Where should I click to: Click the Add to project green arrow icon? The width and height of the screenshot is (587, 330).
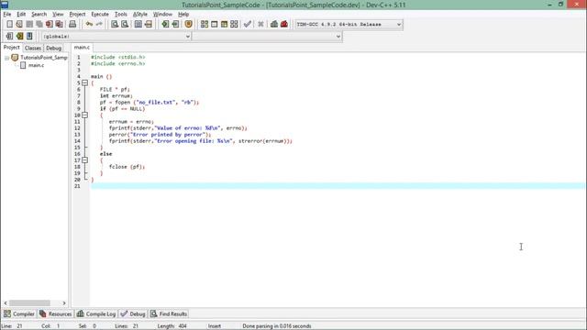[x=165, y=25]
